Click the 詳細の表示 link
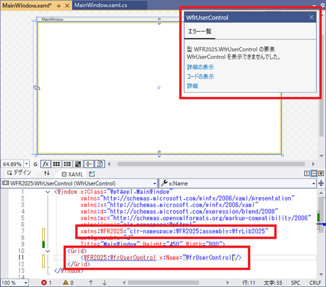Viewport: 326px width, 287px height. [200, 67]
